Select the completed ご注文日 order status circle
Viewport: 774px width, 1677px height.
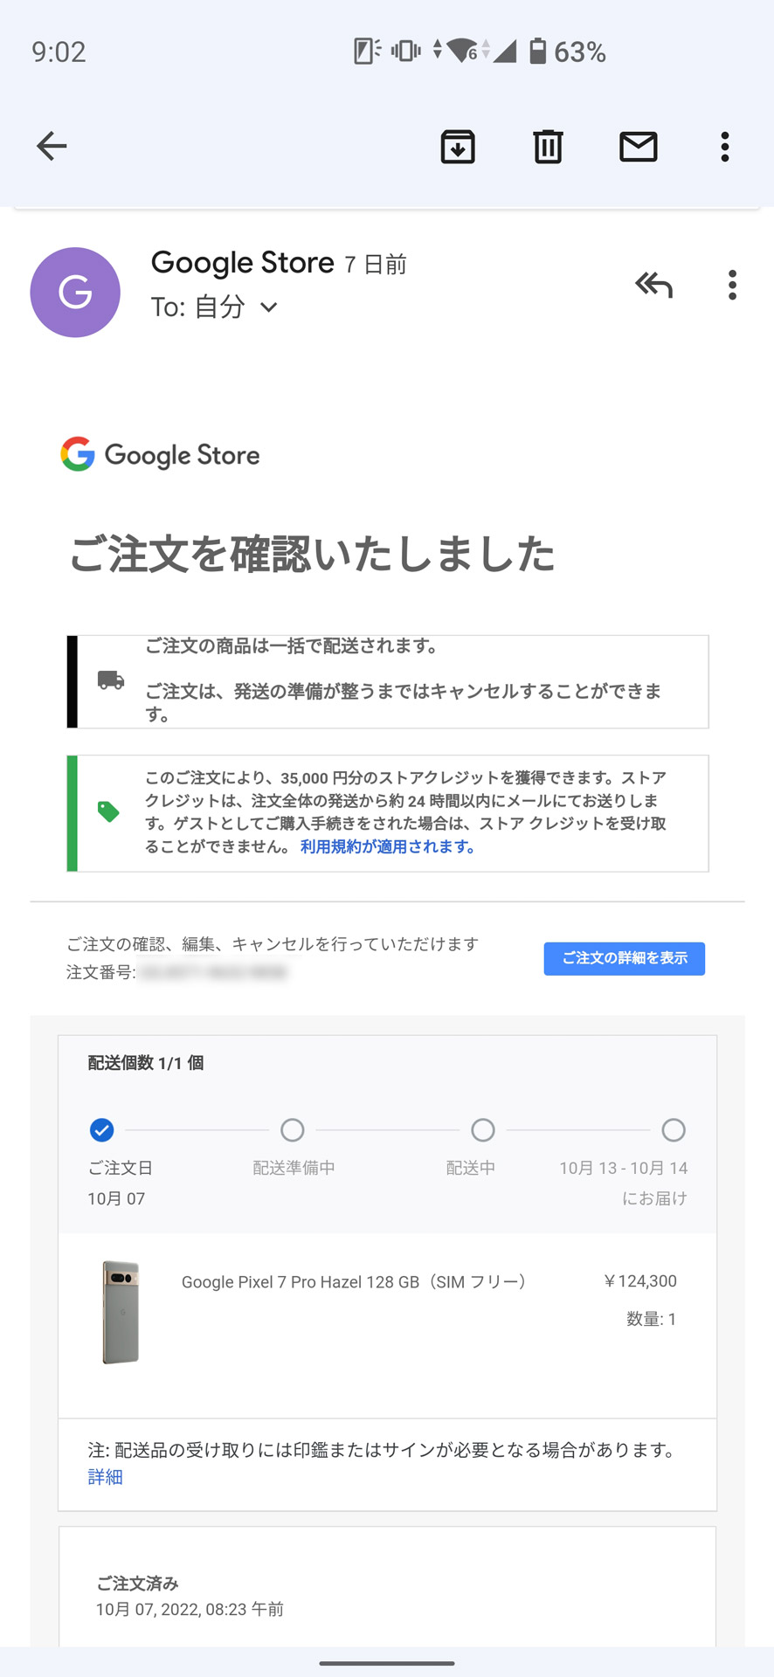pos(101,1129)
